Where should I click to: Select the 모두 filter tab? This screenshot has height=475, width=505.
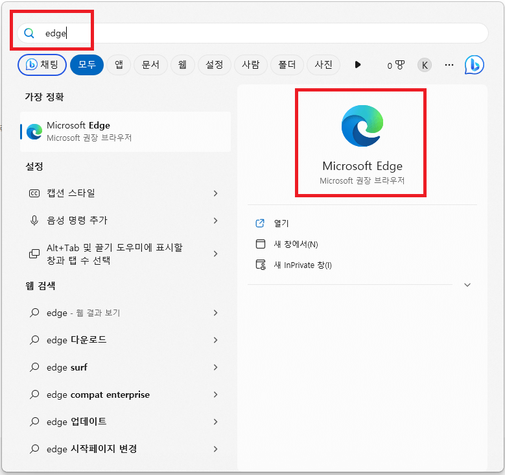[x=87, y=65]
